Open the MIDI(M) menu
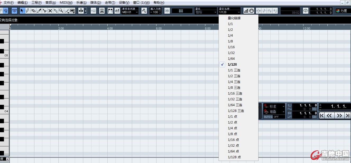The height and width of the screenshot is (163, 351). [x=66, y=3]
